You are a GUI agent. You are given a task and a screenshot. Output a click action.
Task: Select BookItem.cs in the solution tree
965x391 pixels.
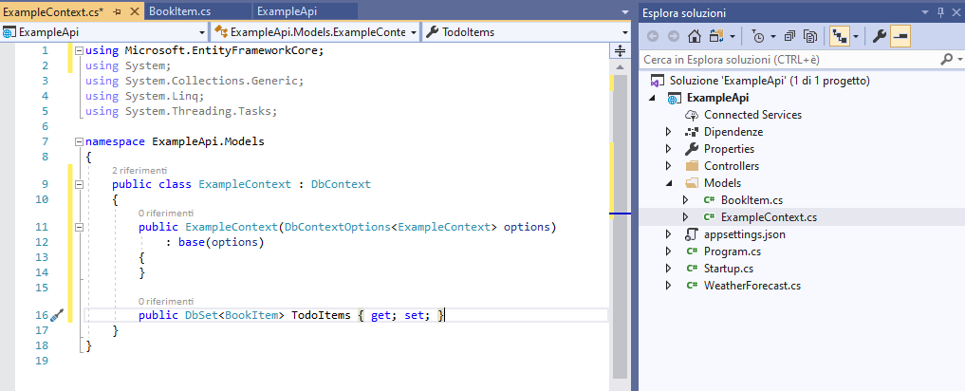tap(752, 200)
